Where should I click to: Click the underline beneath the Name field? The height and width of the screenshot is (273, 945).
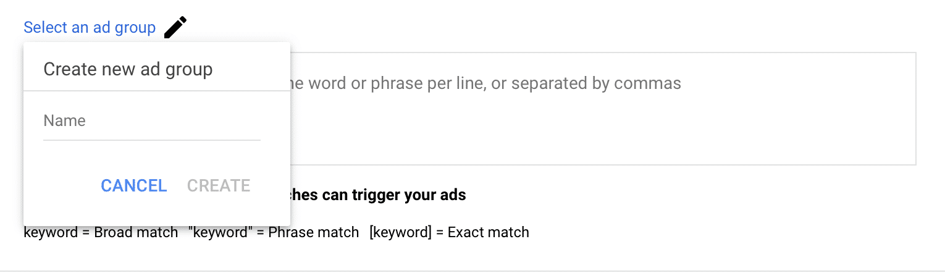[x=152, y=140]
